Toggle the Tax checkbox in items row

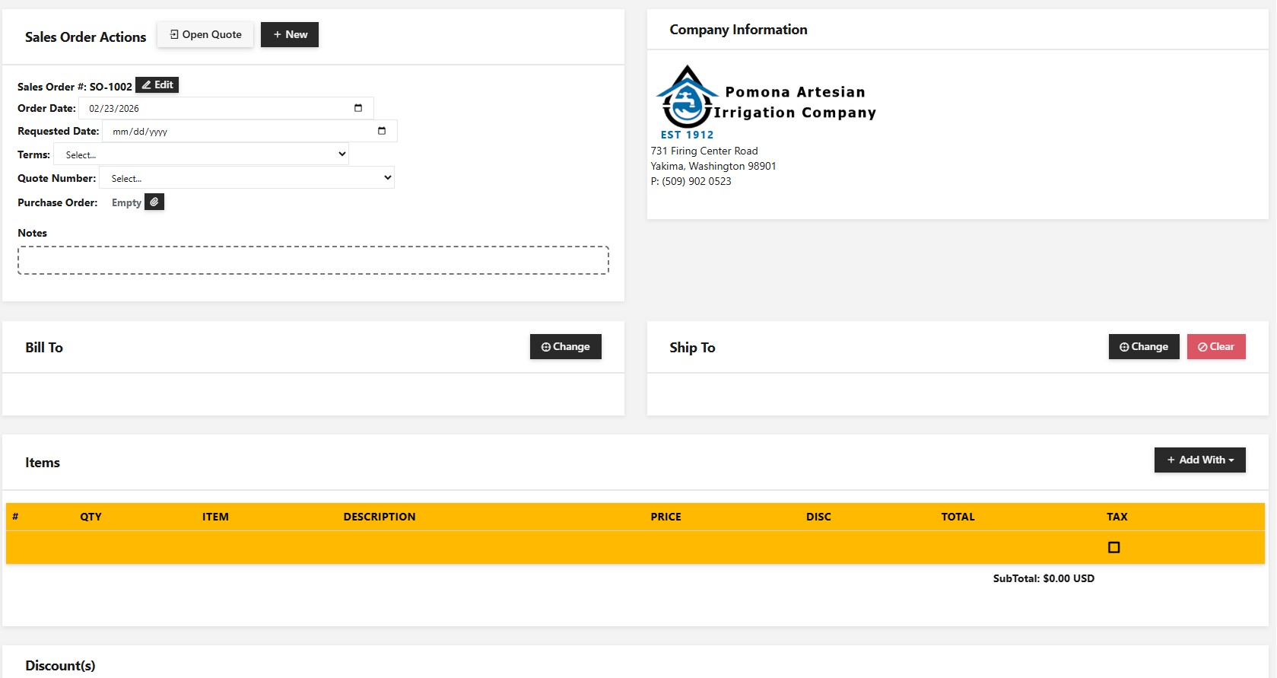click(x=1113, y=547)
